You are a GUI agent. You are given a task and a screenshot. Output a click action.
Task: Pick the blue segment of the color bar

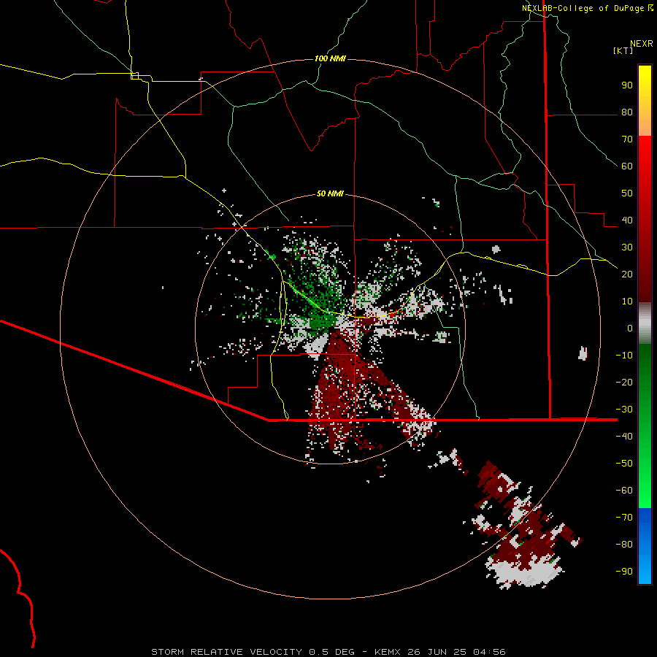click(x=645, y=546)
